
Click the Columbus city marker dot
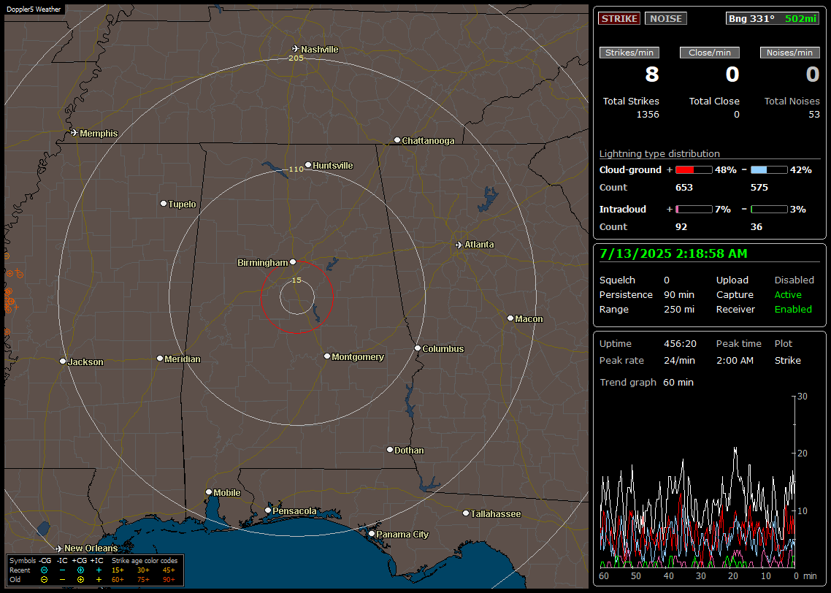tap(418, 348)
